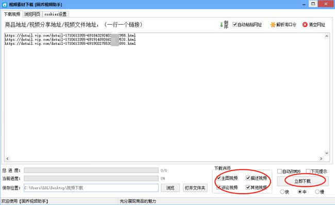Click the 立即下载 button
The width and height of the screenshot is (335, 205).
[x=303, y=181]
